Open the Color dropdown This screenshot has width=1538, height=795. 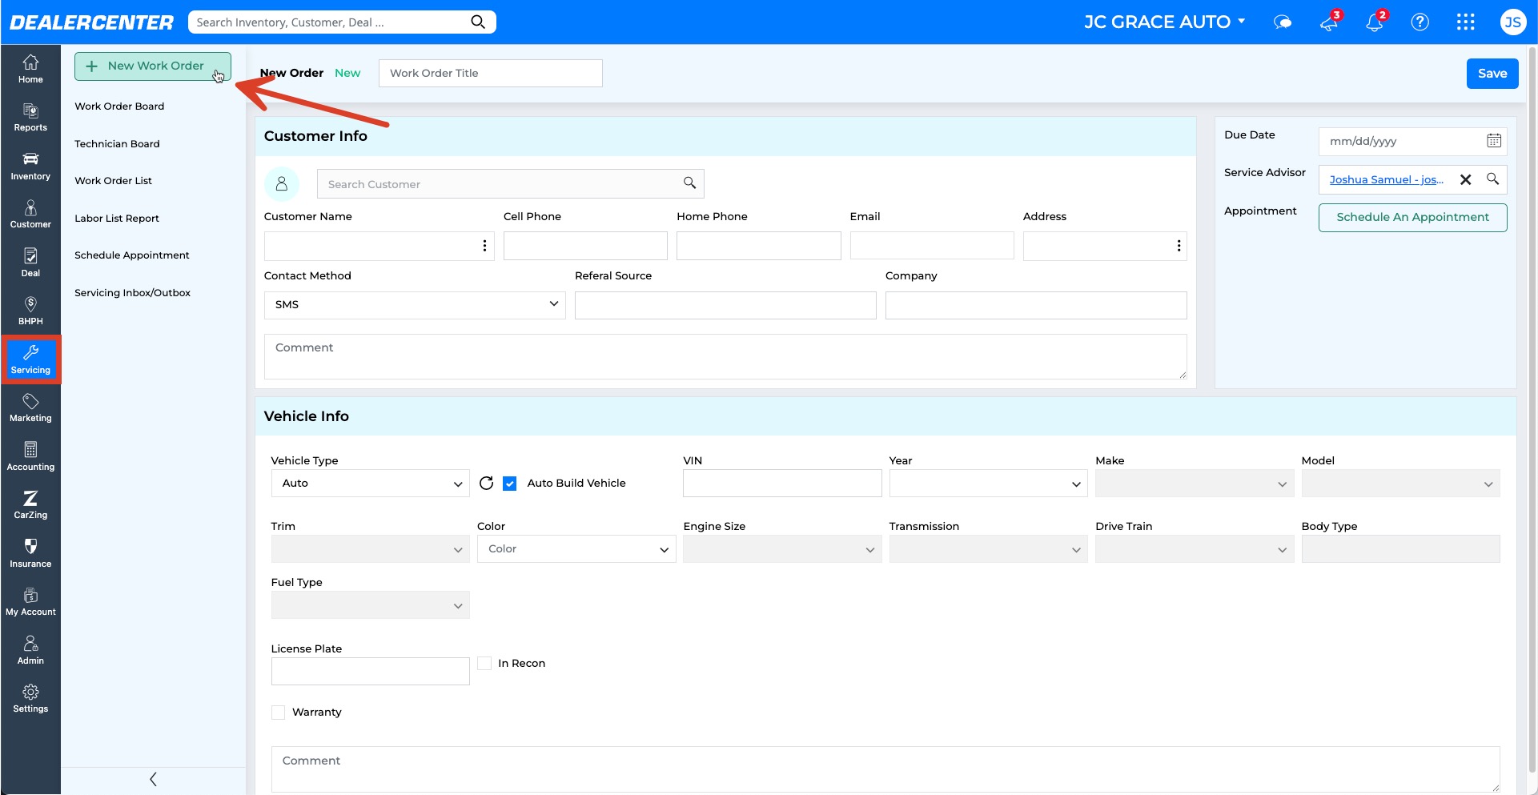click(x=576, y=549)
